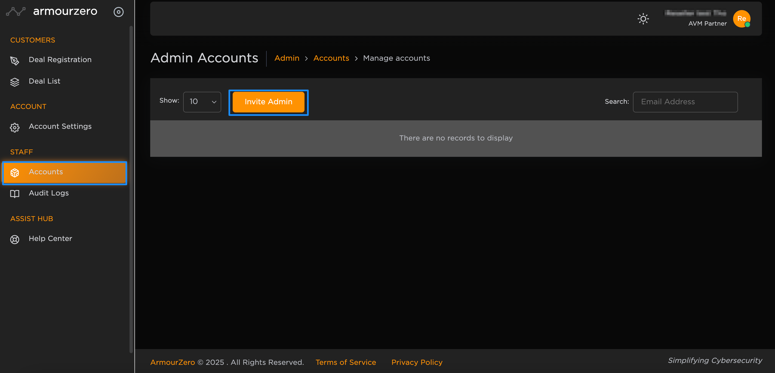Click the Help Center lifebuoy icon
The width and height of the screenshot is (775, 373).
click(x=15, y=239)
